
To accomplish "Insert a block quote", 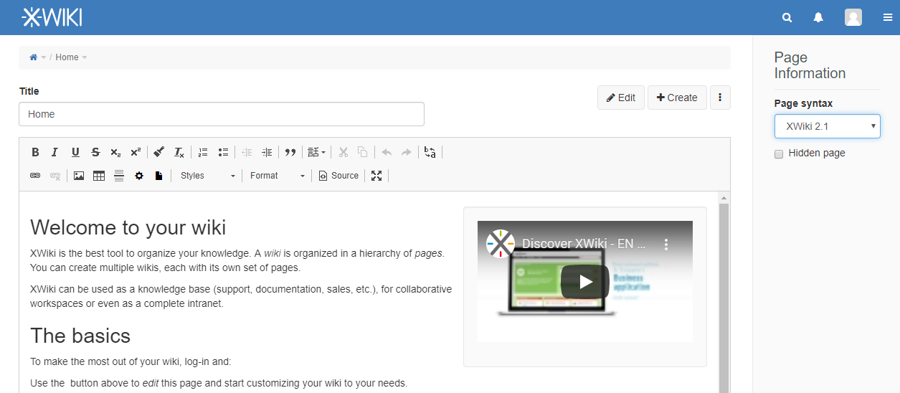I will (290, 152).
